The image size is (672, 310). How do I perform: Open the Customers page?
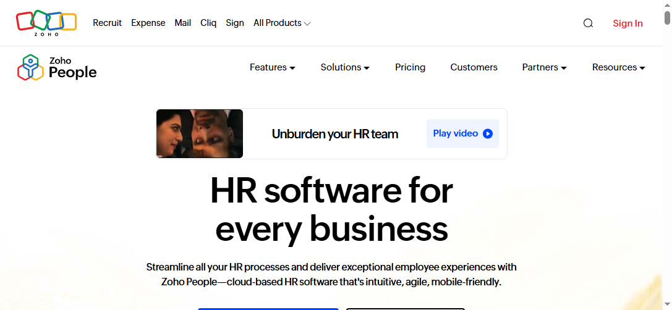point(474,67)
